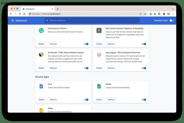This screenshot has width=184, height=123.
Task: Open Details for Ubersuggest
Action: (99, 68)
